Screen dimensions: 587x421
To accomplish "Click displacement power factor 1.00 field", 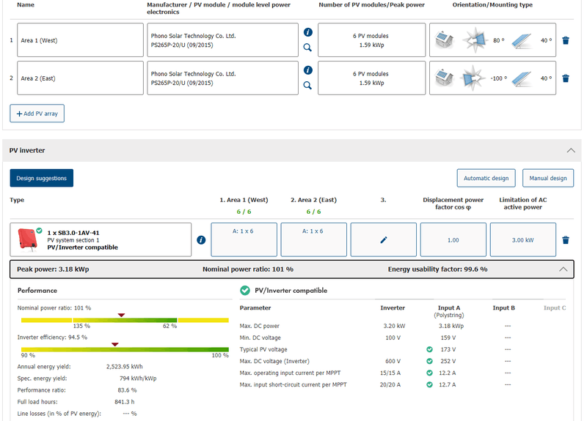I will (453, 240).
